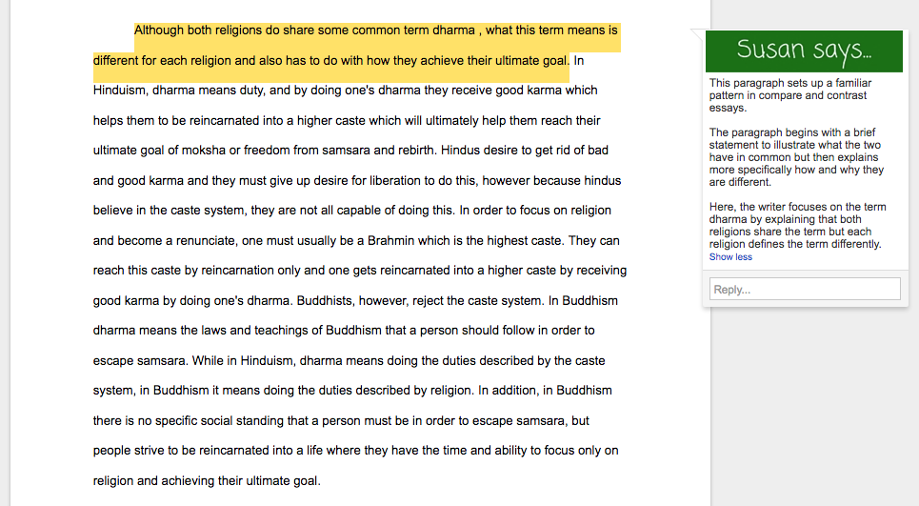
Task: Click the line starting 'helps them to be reincarnated'
Action: [347, 121]
